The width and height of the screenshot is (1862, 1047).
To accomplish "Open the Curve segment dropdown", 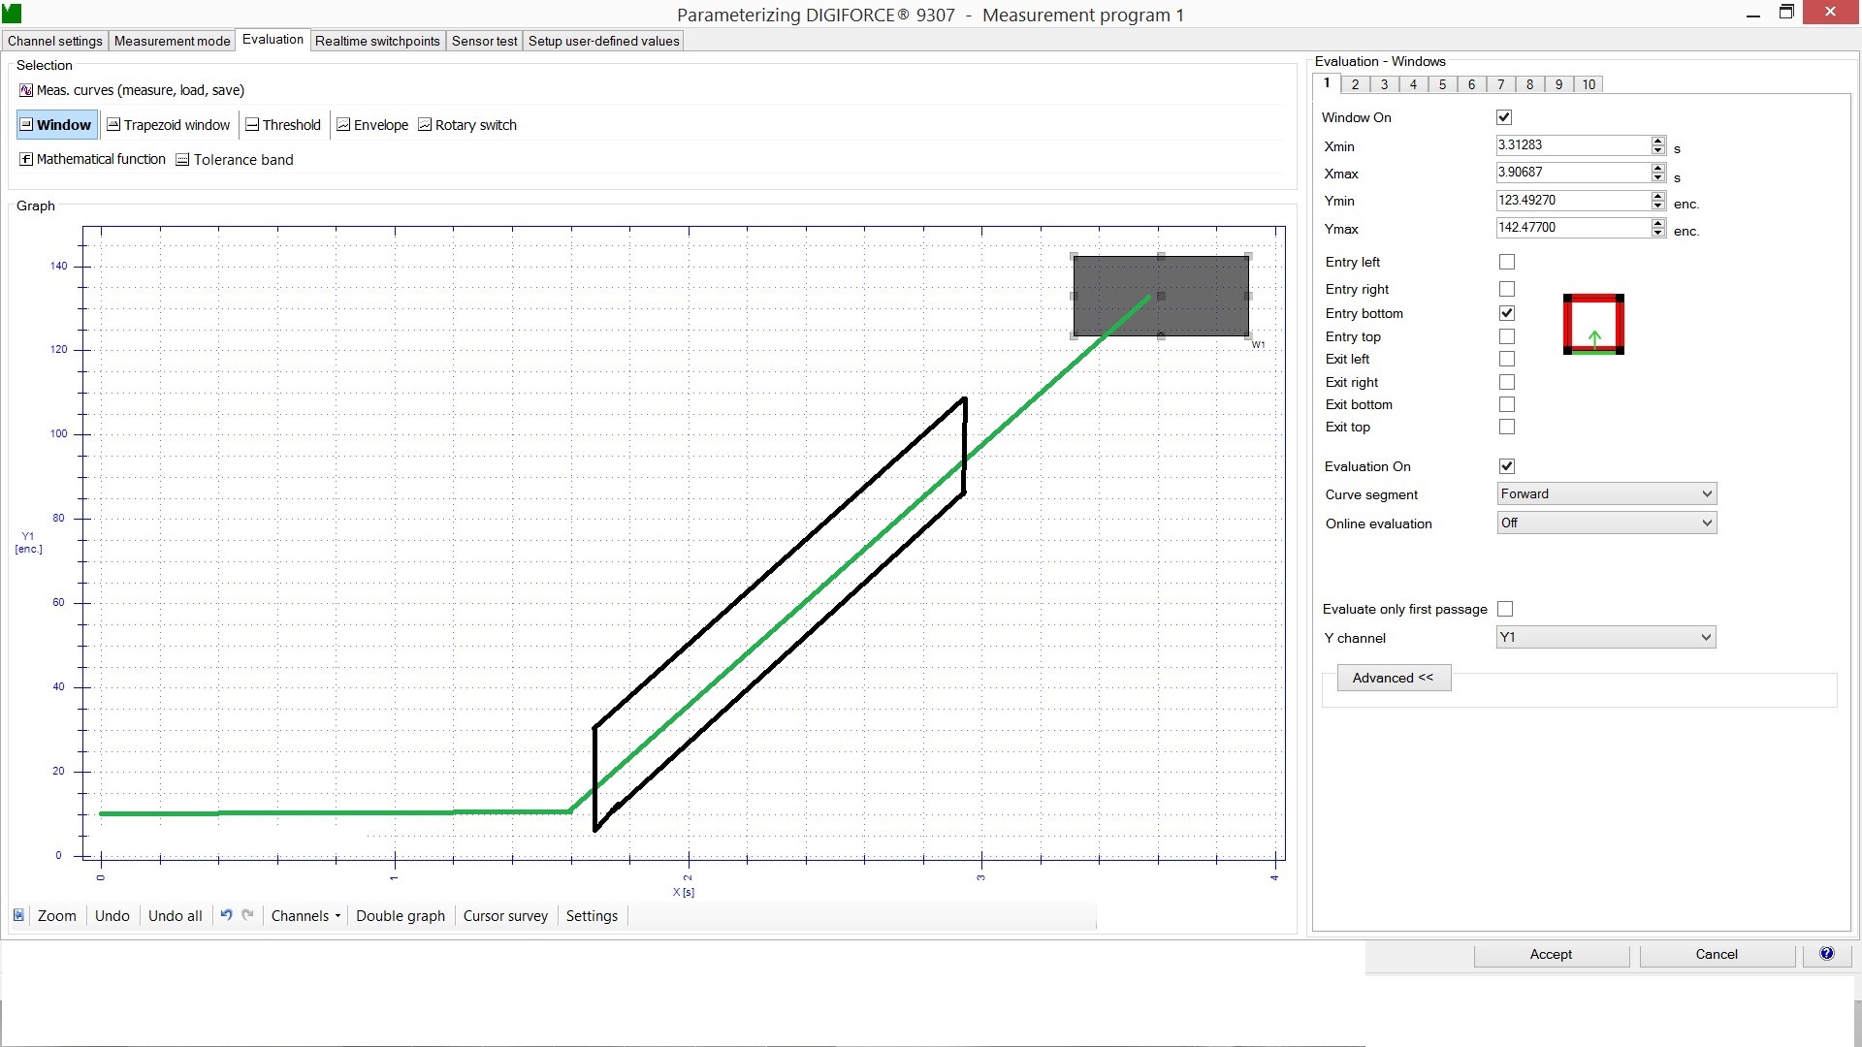I will [1606, 494].
